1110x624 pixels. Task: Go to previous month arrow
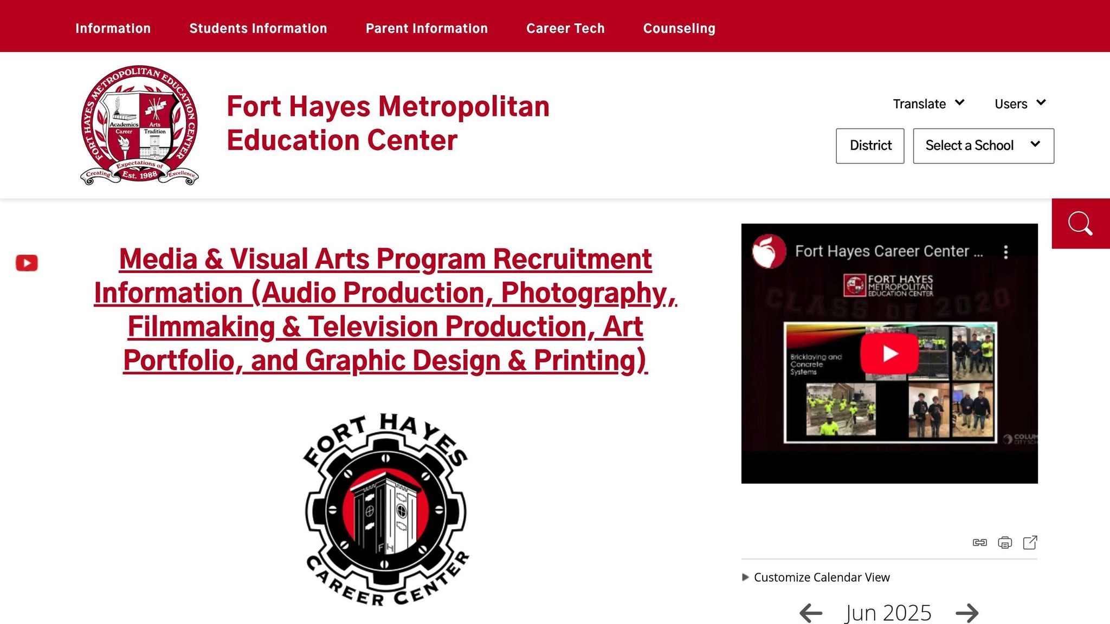(811, 613)
